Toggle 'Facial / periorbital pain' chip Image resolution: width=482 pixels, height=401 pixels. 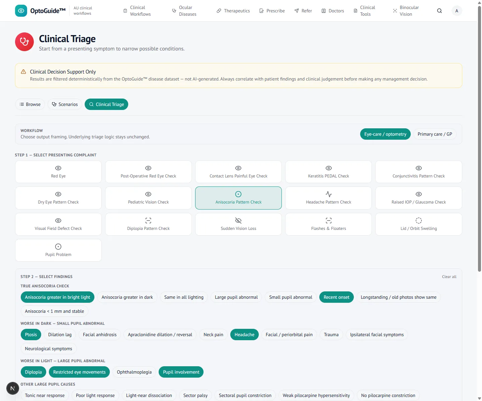point(289,335)
